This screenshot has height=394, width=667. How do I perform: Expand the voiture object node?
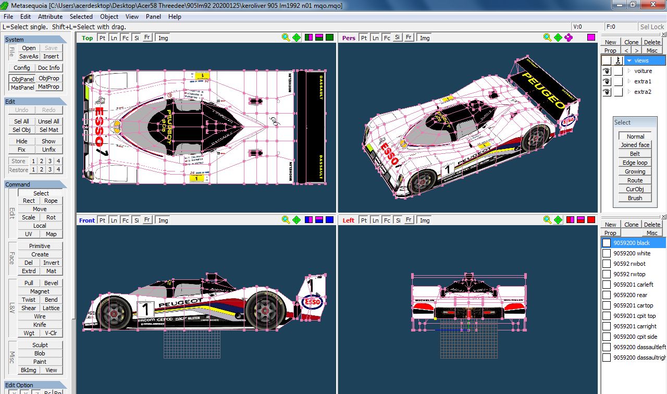[x=629, y=71]
